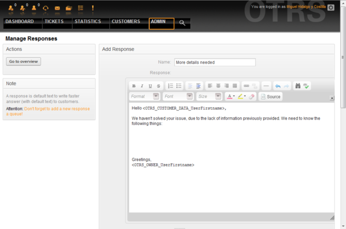
Task: Switch to Source view toggle
Action: pyautogui.click(x=271, y=97)
